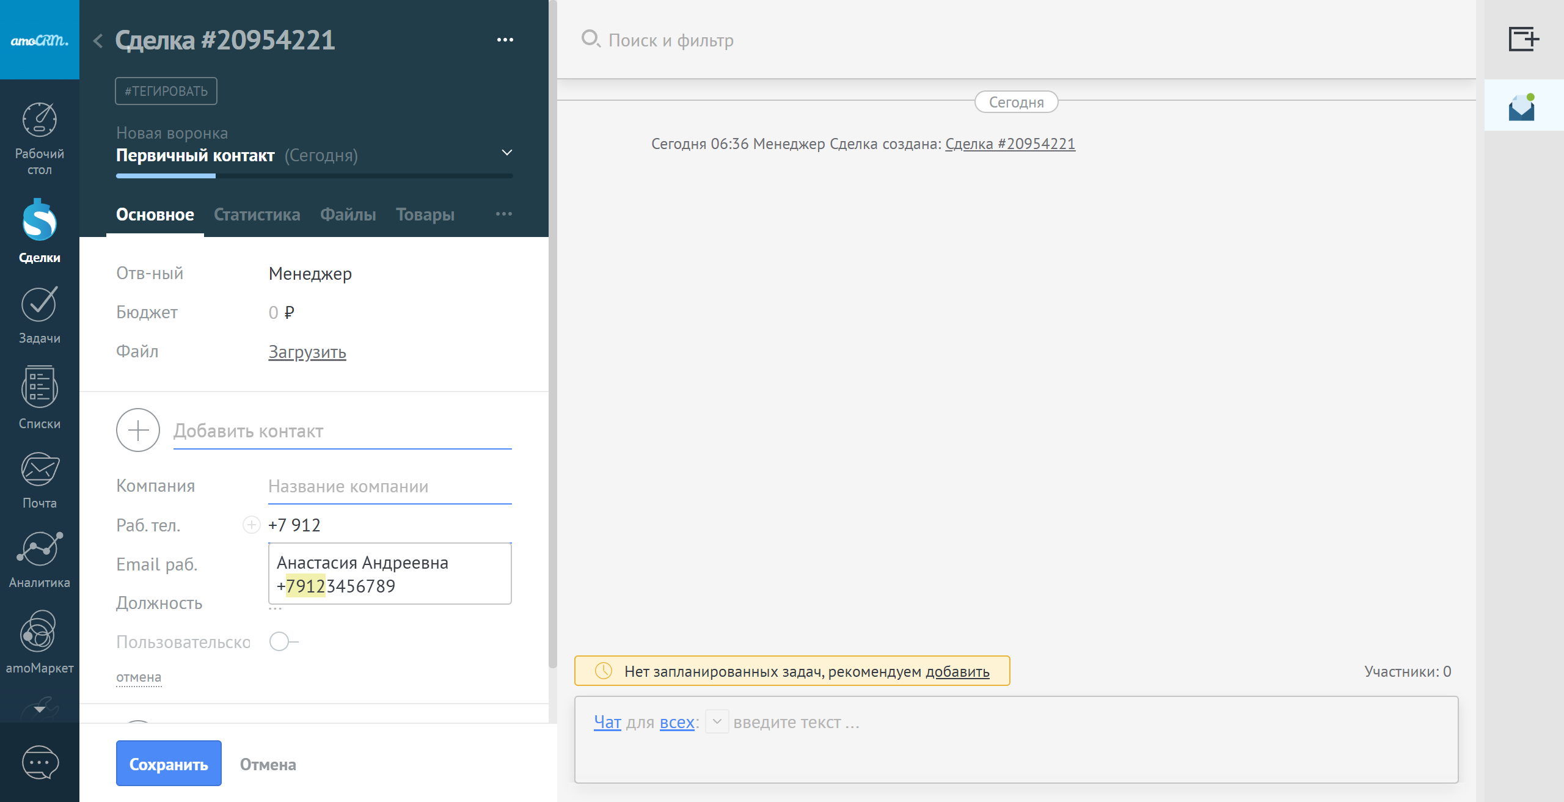
Task: Switch to the Статистика tab
Action: [x=257, y=214]
